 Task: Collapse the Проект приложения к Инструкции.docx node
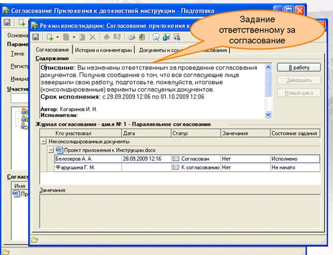(x=51, y=150)
